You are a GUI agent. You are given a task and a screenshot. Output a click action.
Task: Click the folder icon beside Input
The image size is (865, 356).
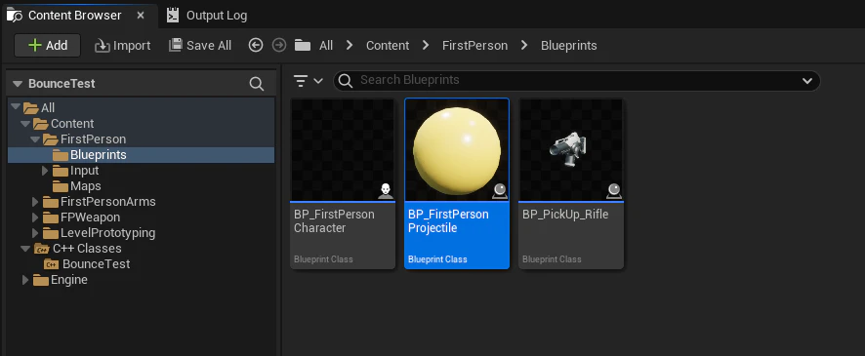61,172
